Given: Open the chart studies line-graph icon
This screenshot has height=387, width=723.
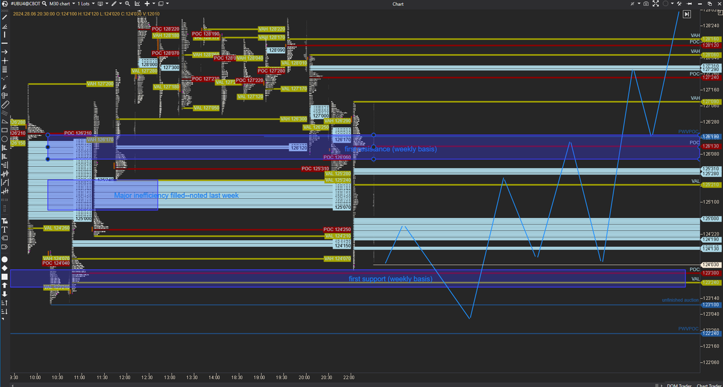Looking at the screenshot, I should [x=138, y=4].
